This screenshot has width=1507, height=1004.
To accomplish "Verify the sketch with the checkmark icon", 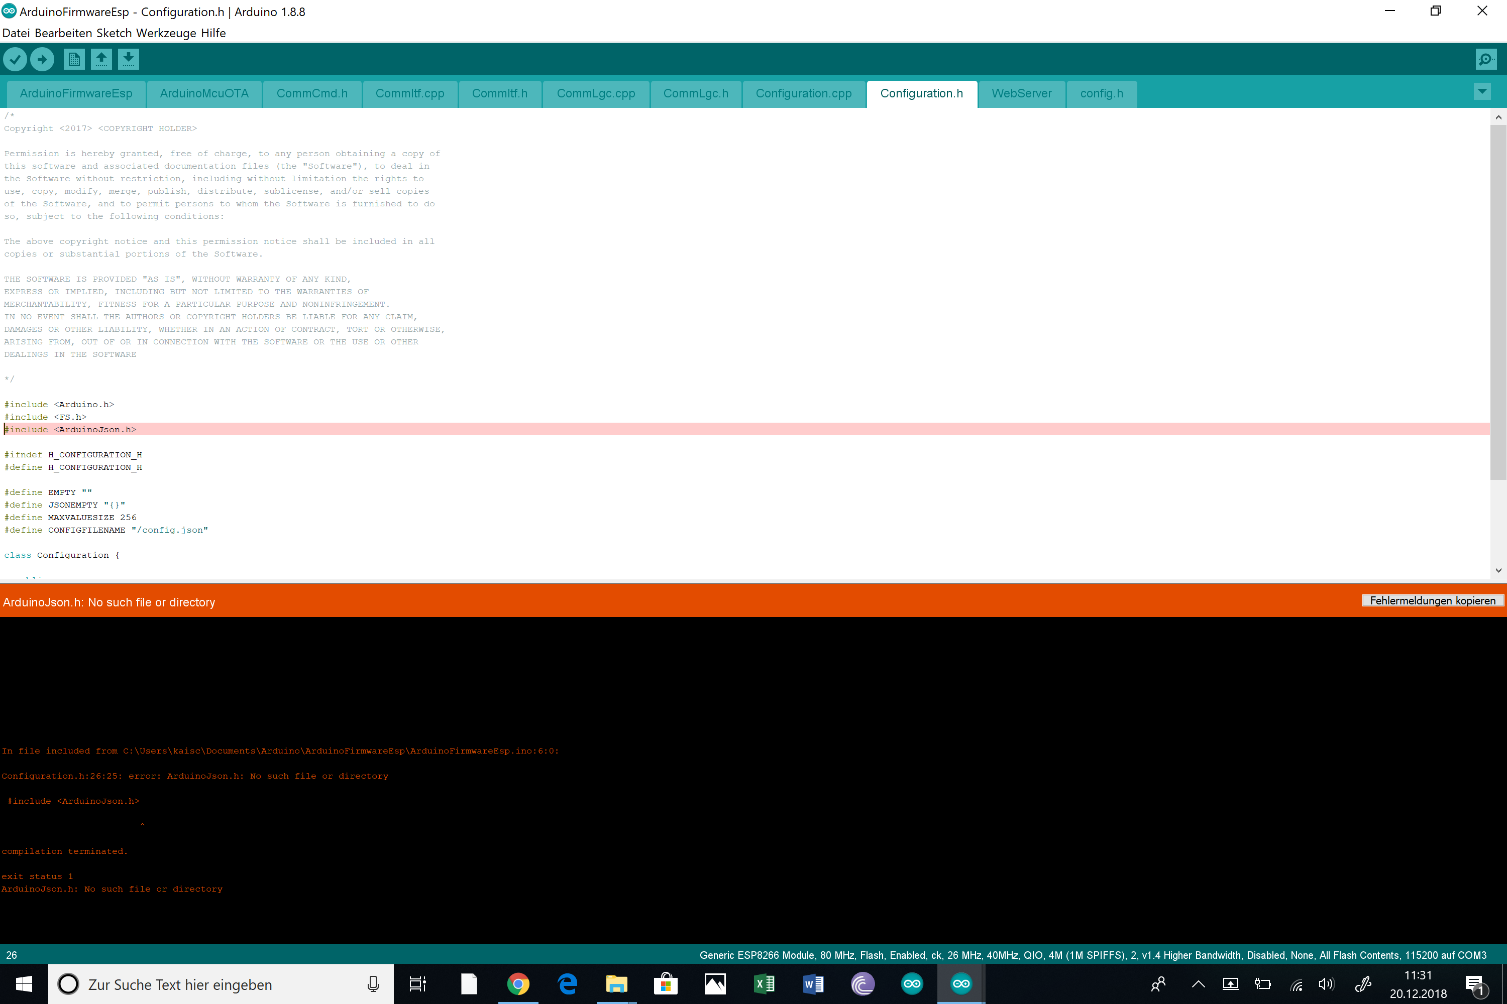I will (16, 59).
